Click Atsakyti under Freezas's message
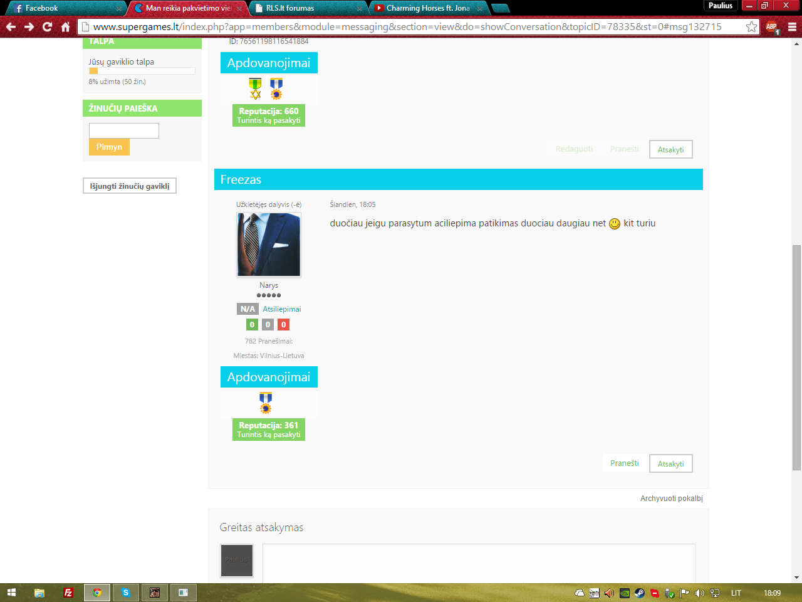The width and height of the screenshot is (802, 602). (670, 464)
